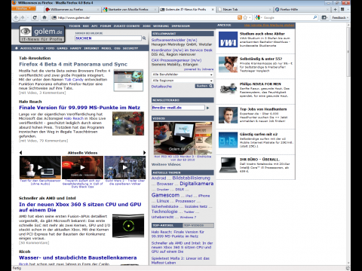The image size is (362, 271).
Task: Close the Golem.de tab
Action: pos(213,10)
